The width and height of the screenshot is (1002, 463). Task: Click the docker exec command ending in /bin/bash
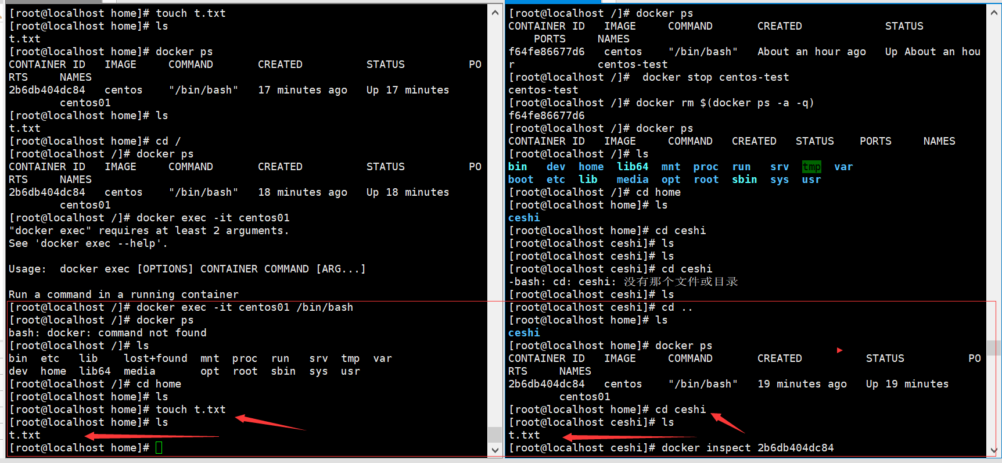(x=245, y=307)
